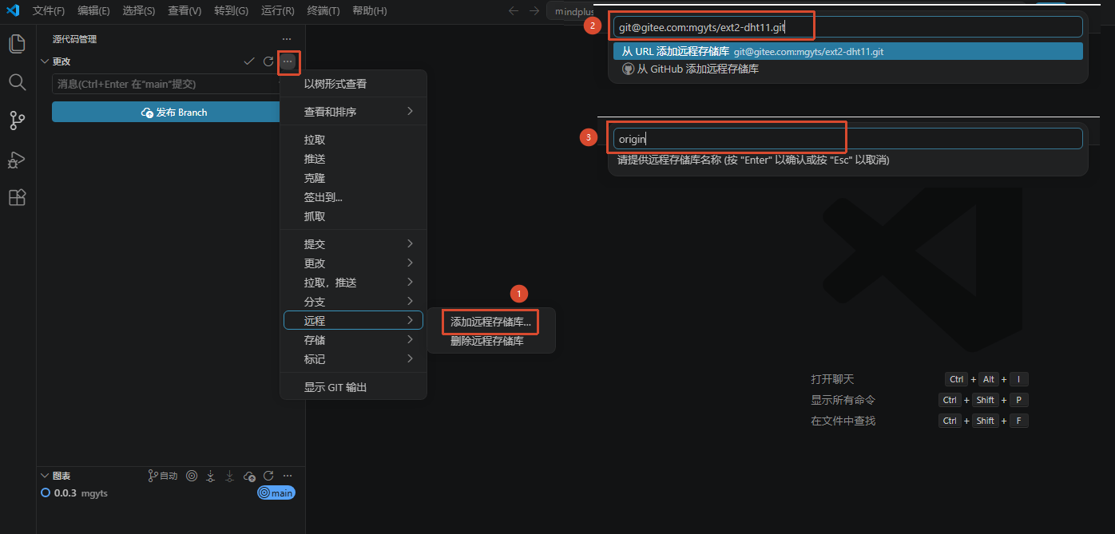Expand the 拉取，推送 submenu

click(x=353, y=283)
